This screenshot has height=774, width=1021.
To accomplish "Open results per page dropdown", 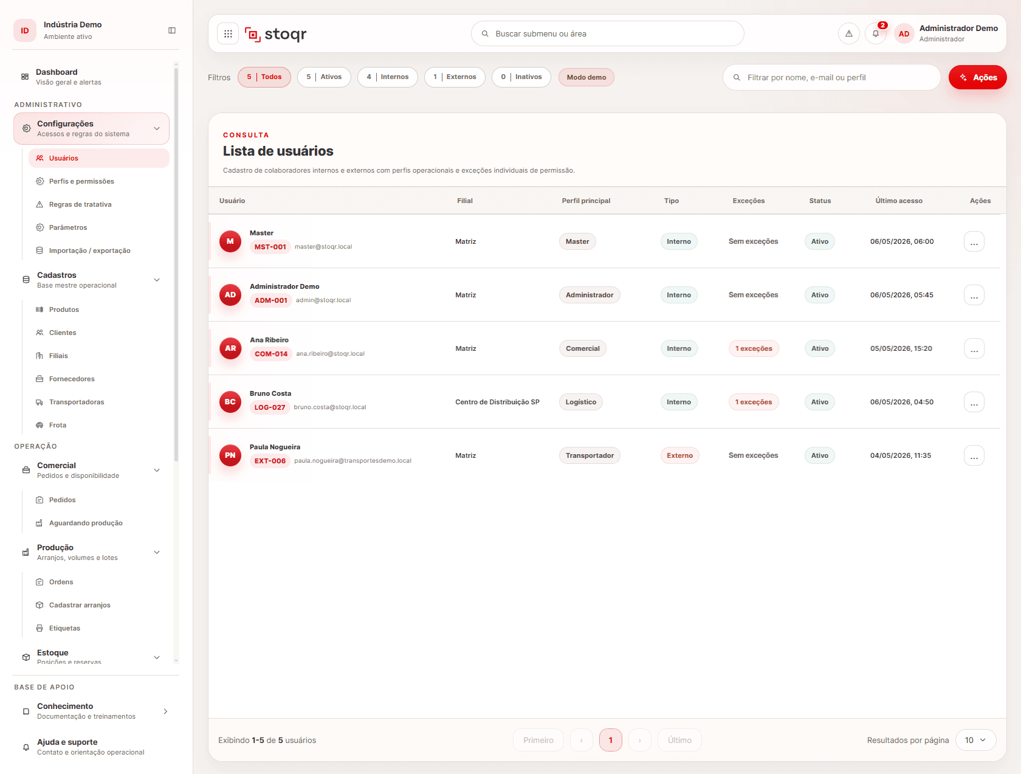I will [976, 740].
